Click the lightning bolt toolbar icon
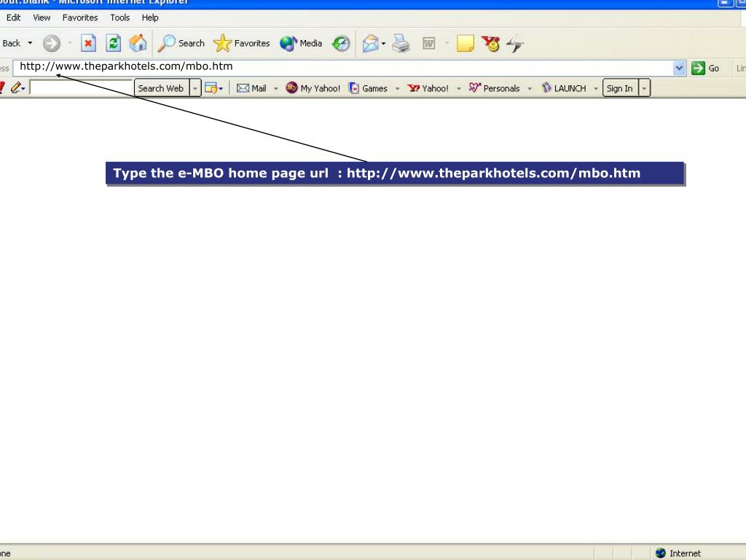This screenshot has width=746, height=560. (515, 43)
